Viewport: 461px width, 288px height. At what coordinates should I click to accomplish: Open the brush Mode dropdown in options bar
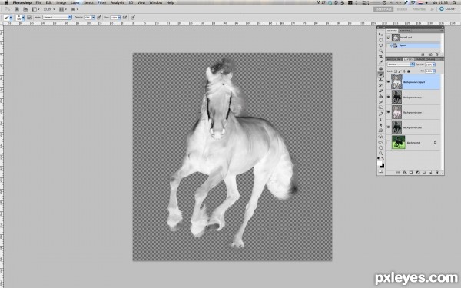click(x=58, y=18)
